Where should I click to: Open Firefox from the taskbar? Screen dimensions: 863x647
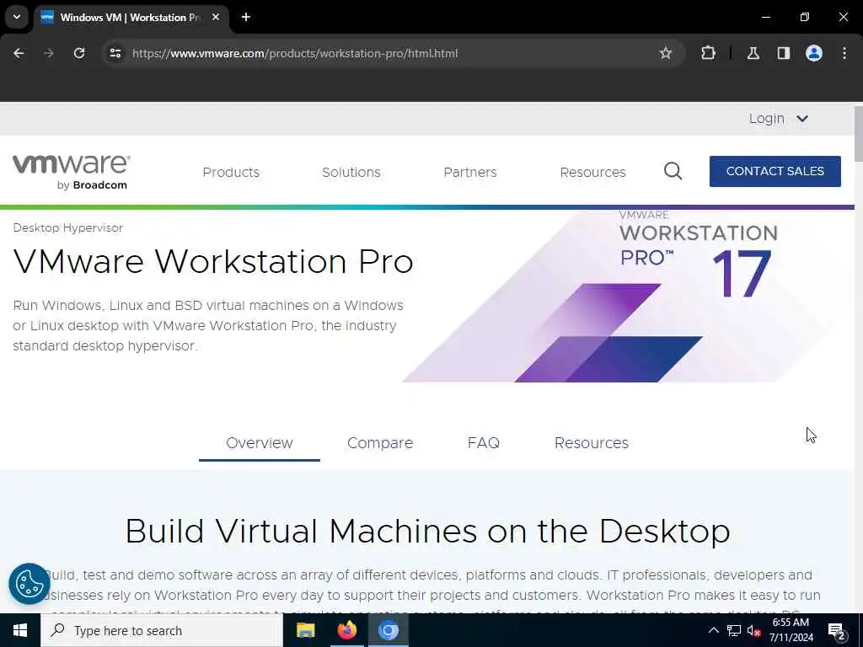[x=346, y=630]
